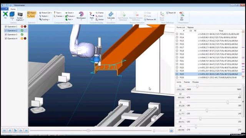Click the Fit camera icon
Image resolution: width=246 pixels, height=138 pixels.
pyautogui.click(x=5, y=14)
